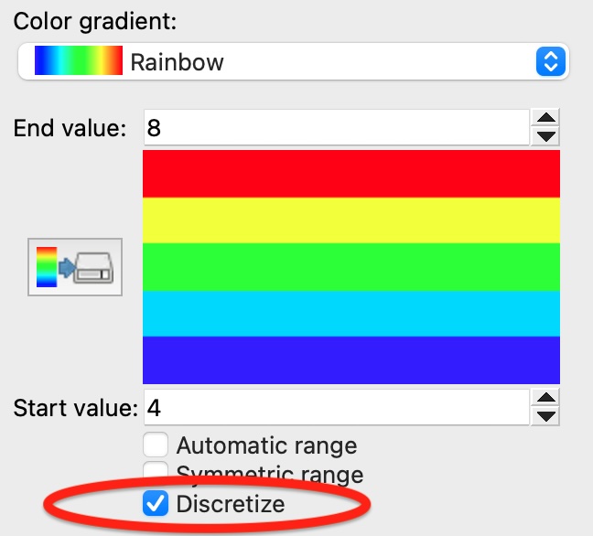Click the Start value input field
Image resolution: width=593 pixels, height=536 pixels.
point(335,406)
